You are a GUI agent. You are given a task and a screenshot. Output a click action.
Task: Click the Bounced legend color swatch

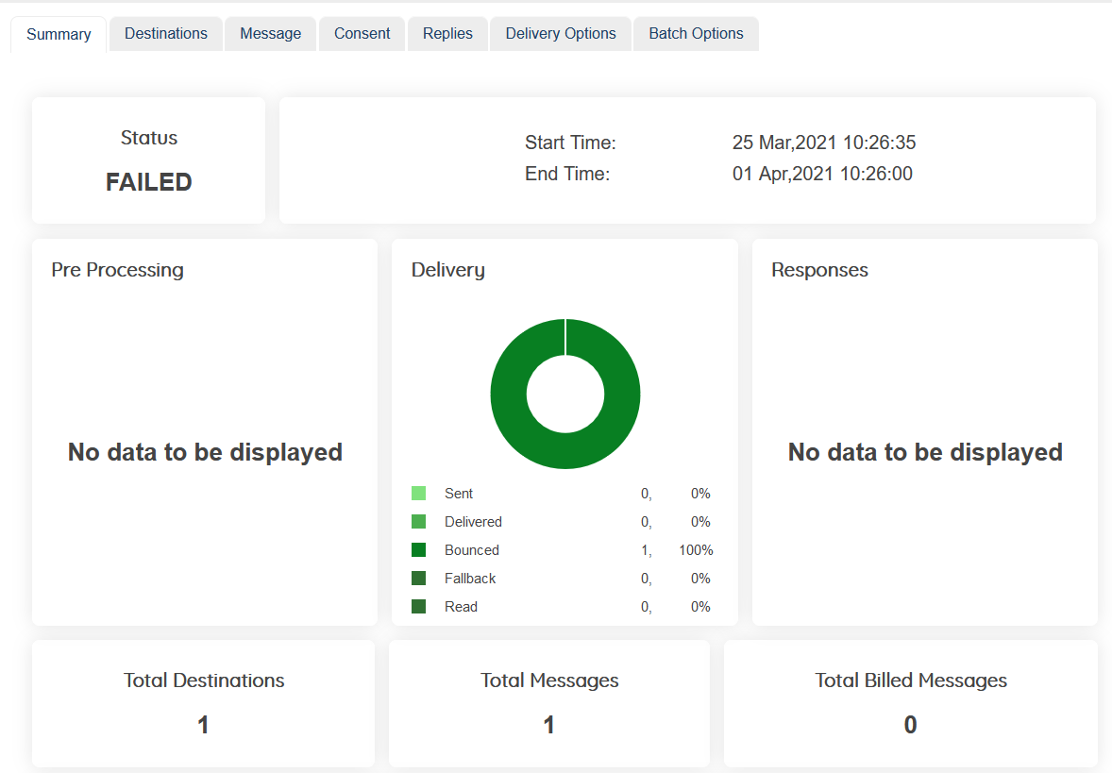(418, 550)
